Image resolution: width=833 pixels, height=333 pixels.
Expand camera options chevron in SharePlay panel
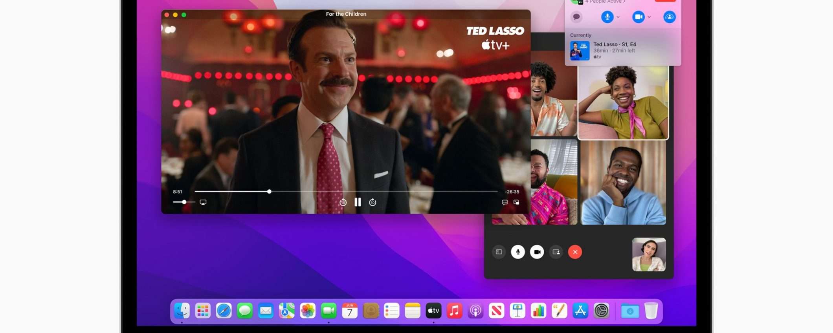point(649,17)
